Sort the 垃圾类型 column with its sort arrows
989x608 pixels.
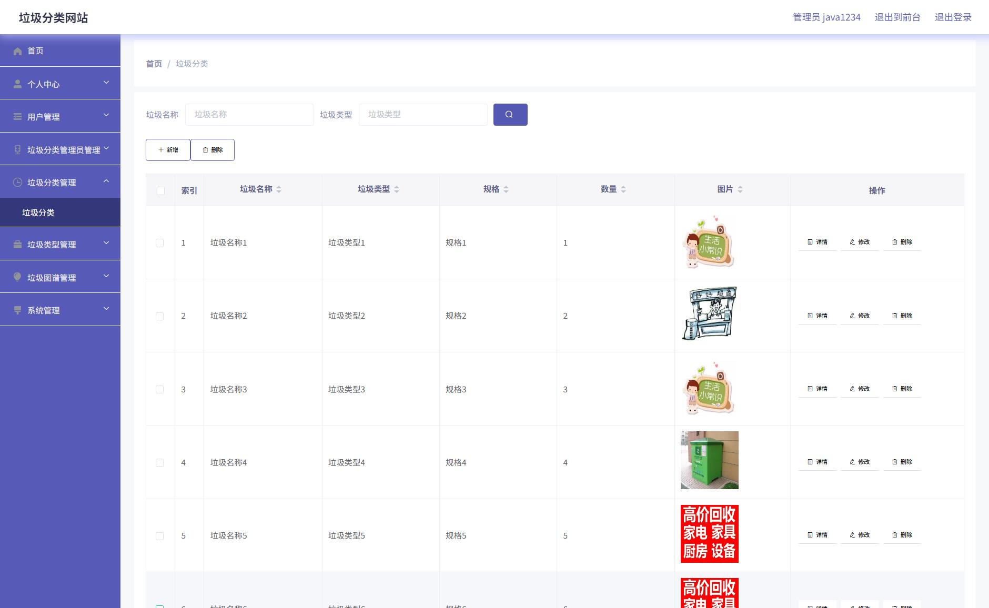[x=397, y=189]
